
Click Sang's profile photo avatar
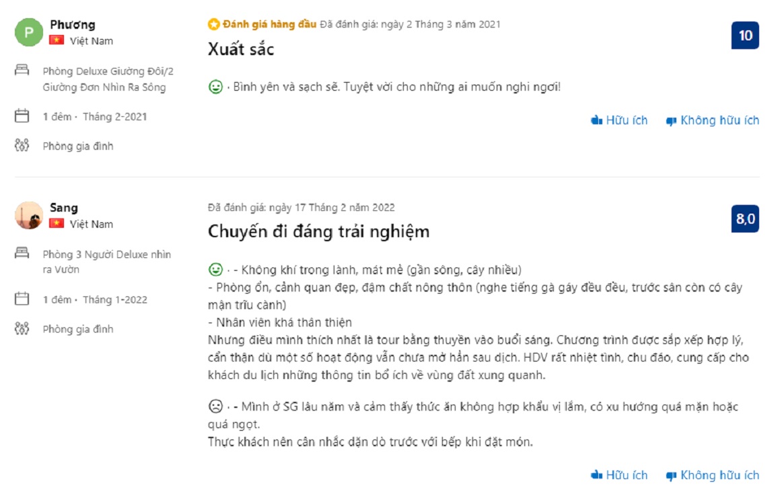[x=29, y=215]
